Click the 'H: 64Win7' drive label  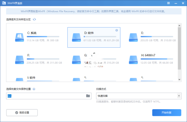[x=148, y=55]
